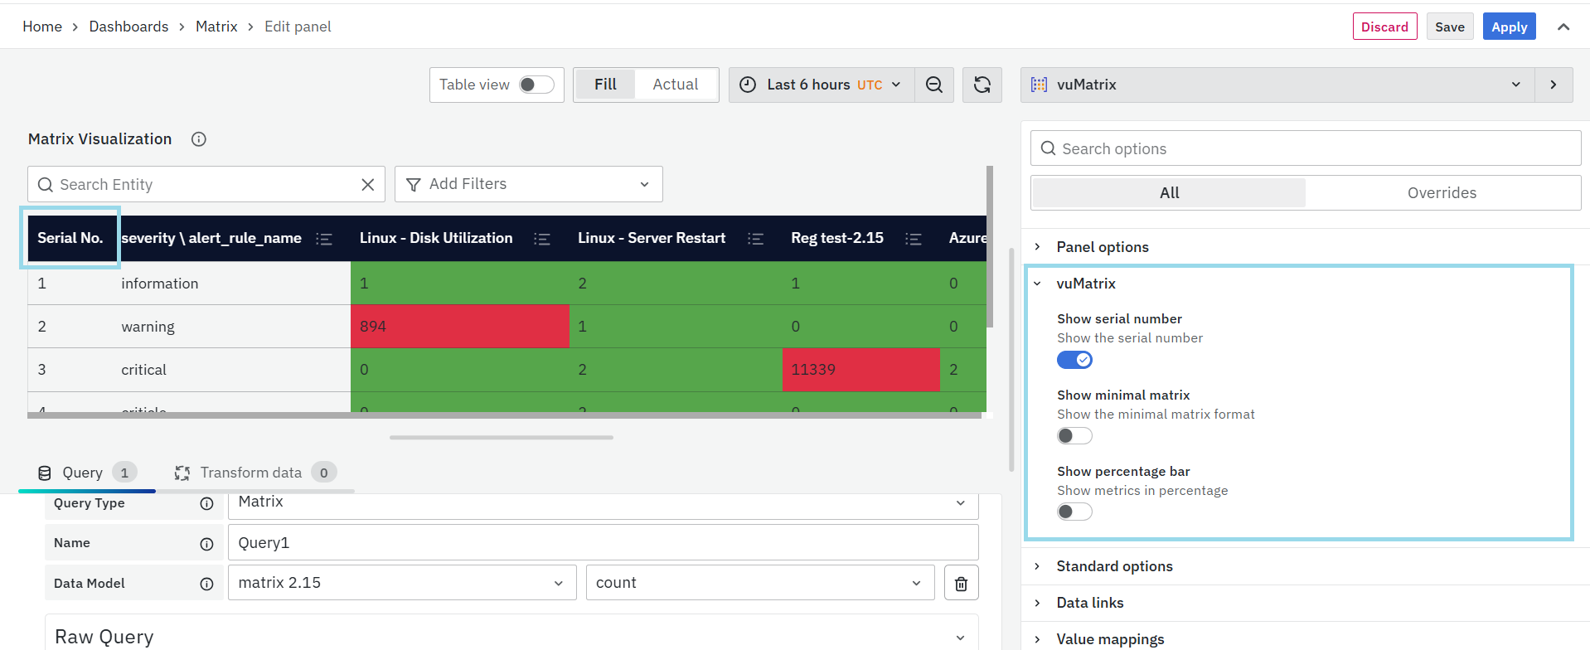The height and width of the screenshot is (650, 1590).
Task: Click the info icon beside Matrix Visualization
Action: click(x=199, y=139)
